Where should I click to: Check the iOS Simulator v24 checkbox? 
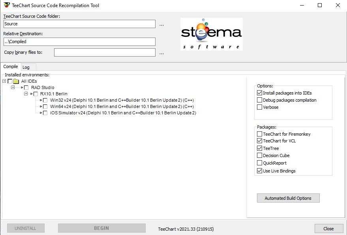coord(45,113)
